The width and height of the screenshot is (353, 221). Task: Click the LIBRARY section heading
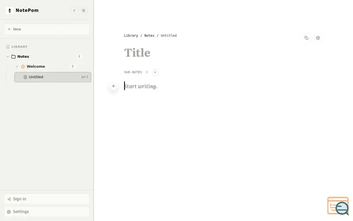(19, 47)
